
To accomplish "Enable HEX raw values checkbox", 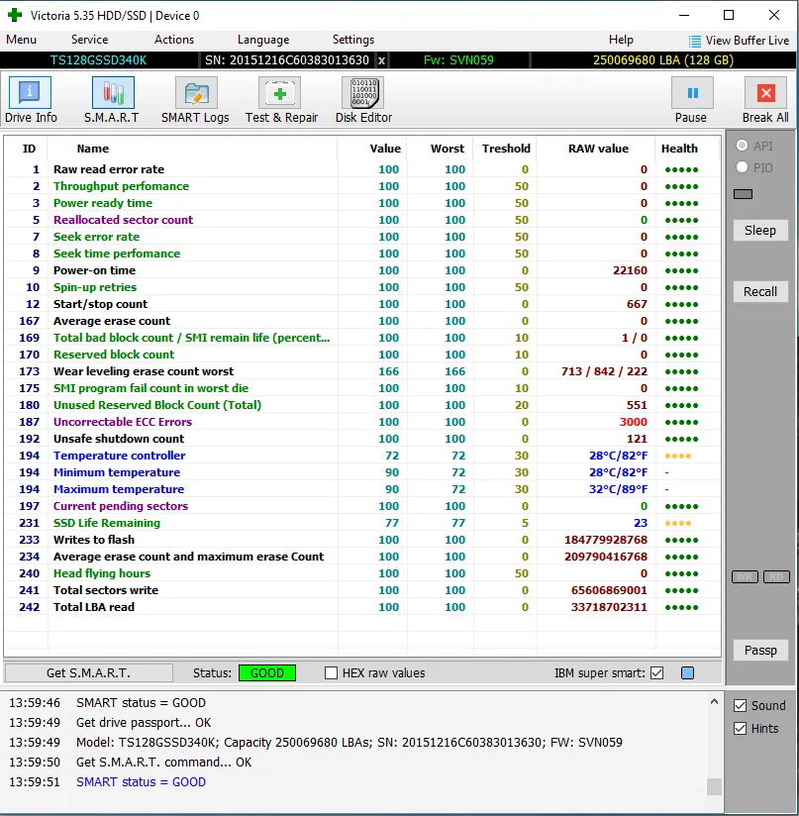I will click(331, 672).
